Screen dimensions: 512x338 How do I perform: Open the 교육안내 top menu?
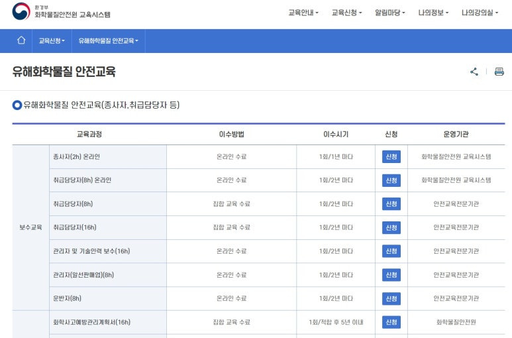coord(303,13)
